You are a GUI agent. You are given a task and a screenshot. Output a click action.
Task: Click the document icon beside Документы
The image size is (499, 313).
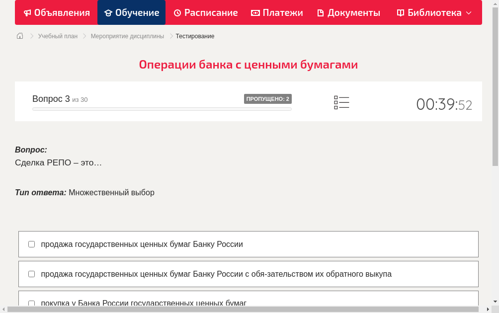(321, 13)
